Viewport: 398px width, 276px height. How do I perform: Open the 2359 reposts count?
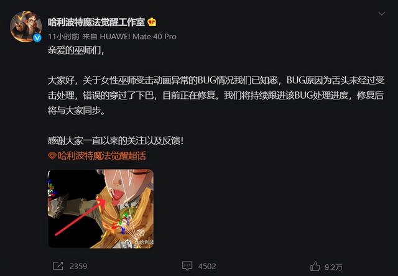[78, 266]
